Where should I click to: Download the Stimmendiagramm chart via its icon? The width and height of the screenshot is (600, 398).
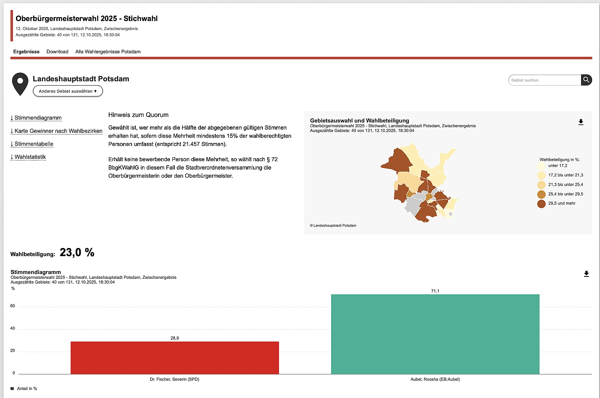(x=586, y=274)
